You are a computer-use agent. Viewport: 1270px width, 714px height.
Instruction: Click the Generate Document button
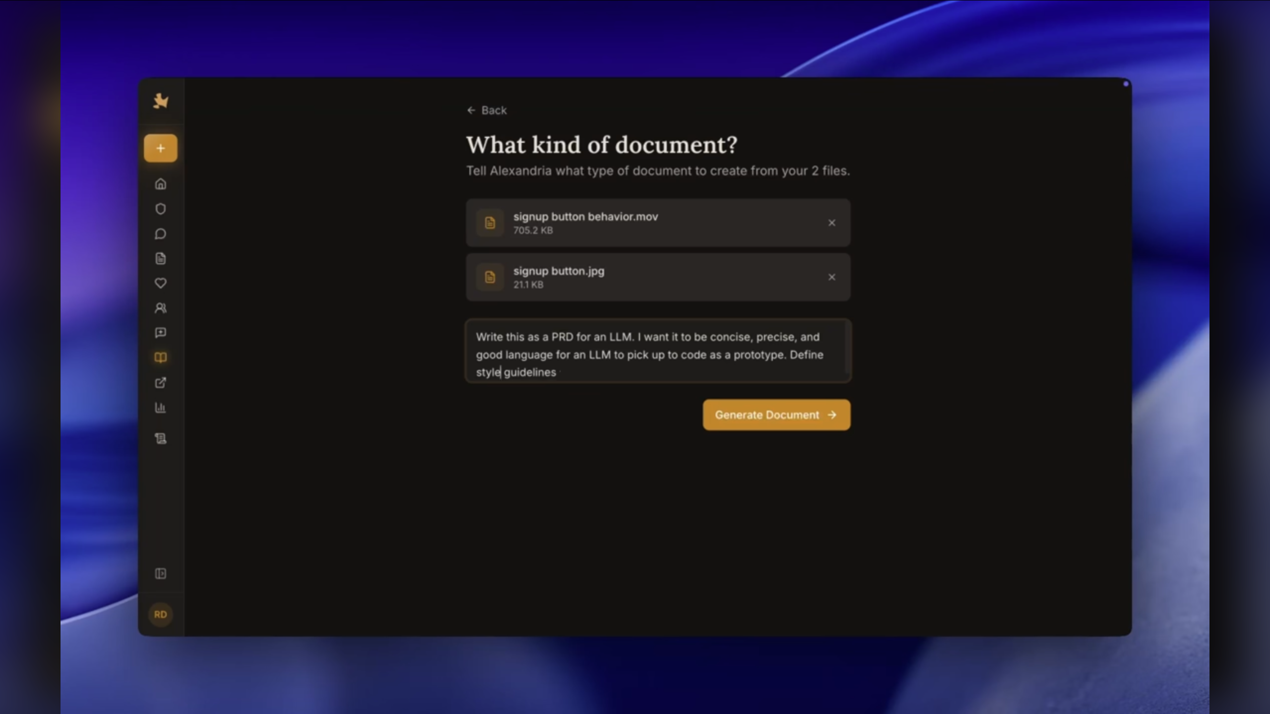776,415
